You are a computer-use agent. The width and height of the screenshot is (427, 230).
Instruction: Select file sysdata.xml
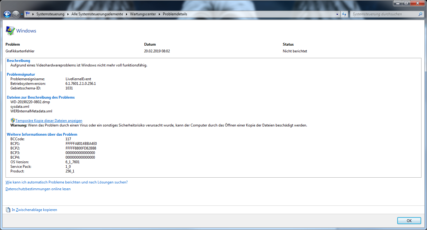[20, 107]
